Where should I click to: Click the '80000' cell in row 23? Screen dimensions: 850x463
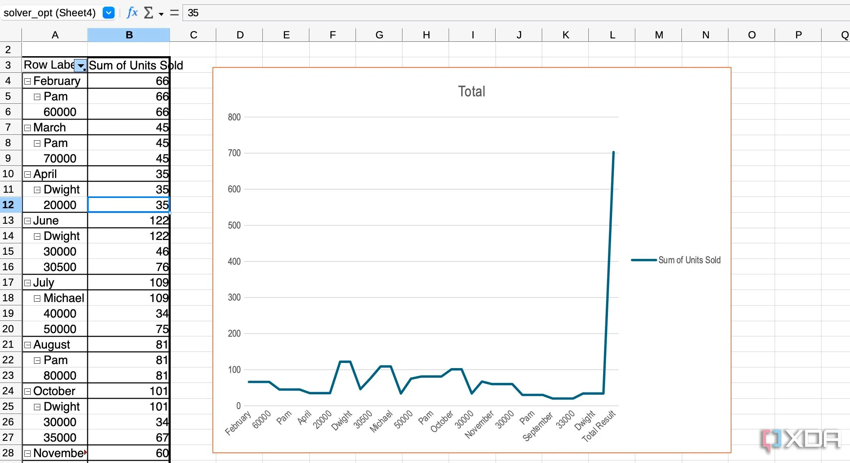tap(55, 375)
